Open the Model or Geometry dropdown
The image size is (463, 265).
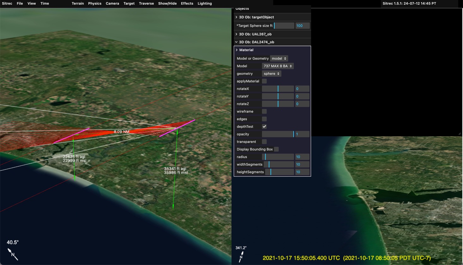(279, 58)
